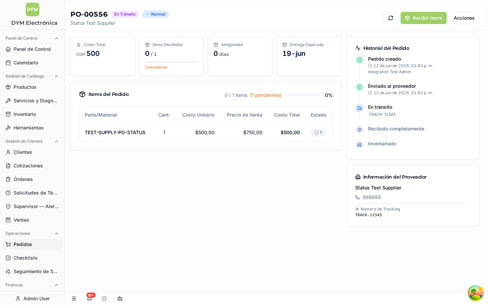Image resolution: width=488 pixels, height=305 pixels.
Task: Collapse the Gestión de Catálogo section
Action: pos(57,76)
